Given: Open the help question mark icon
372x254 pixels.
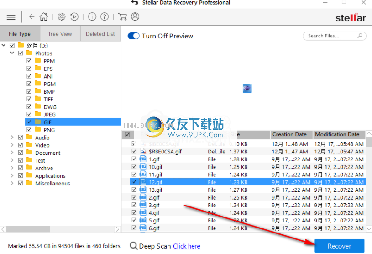Looking at the screenshot, I should click(105, 16).
